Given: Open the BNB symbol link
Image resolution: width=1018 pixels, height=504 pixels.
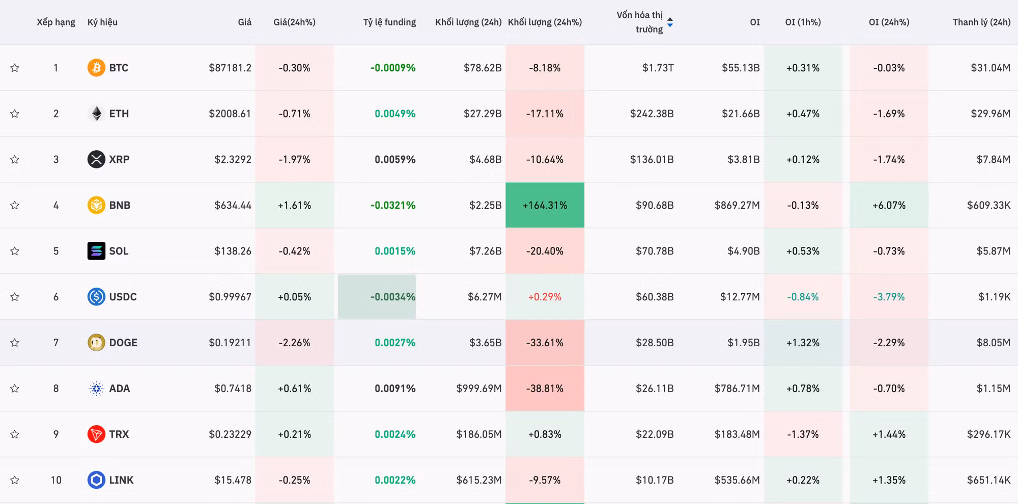Looking at the screenshot, I should coord(120,205).
